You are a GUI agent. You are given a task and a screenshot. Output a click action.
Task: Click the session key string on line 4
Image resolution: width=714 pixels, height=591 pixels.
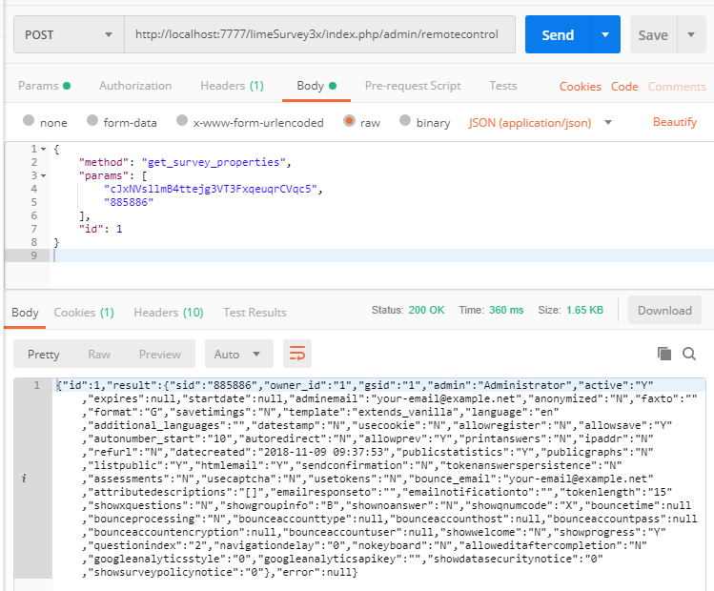[210, 189]
